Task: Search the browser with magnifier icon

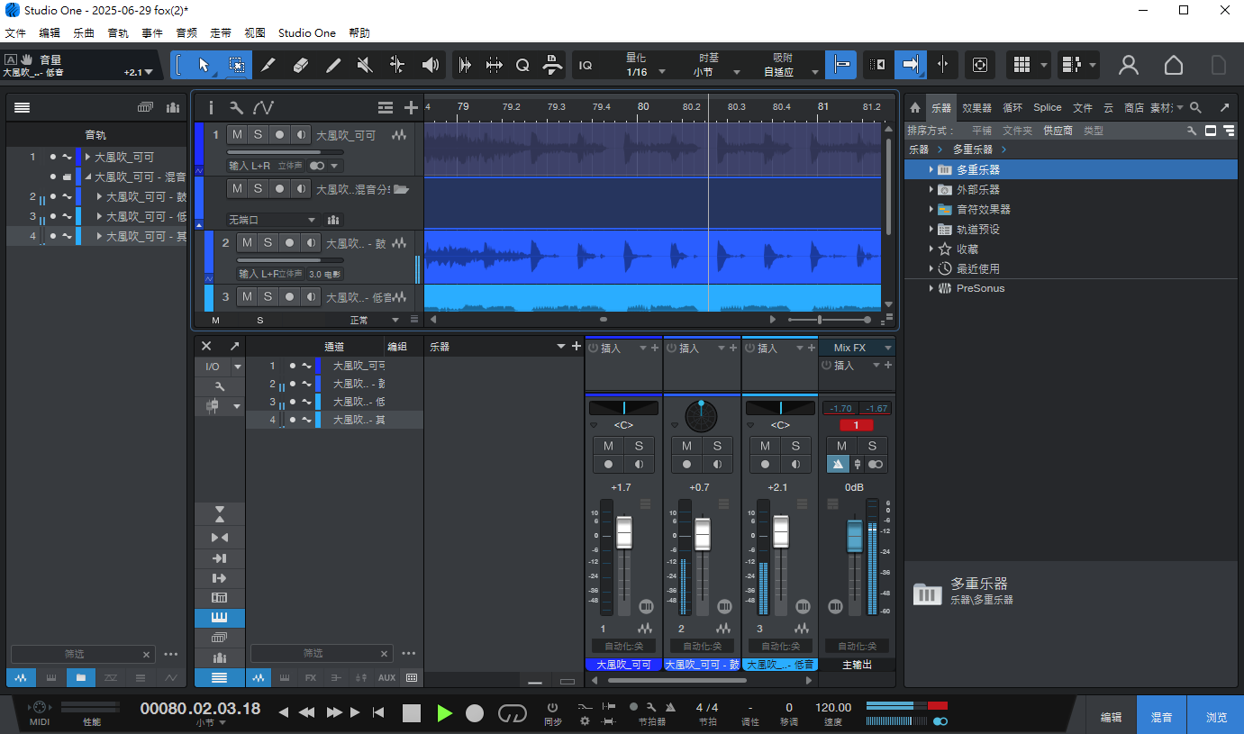Action: [x=1195, y=107]
